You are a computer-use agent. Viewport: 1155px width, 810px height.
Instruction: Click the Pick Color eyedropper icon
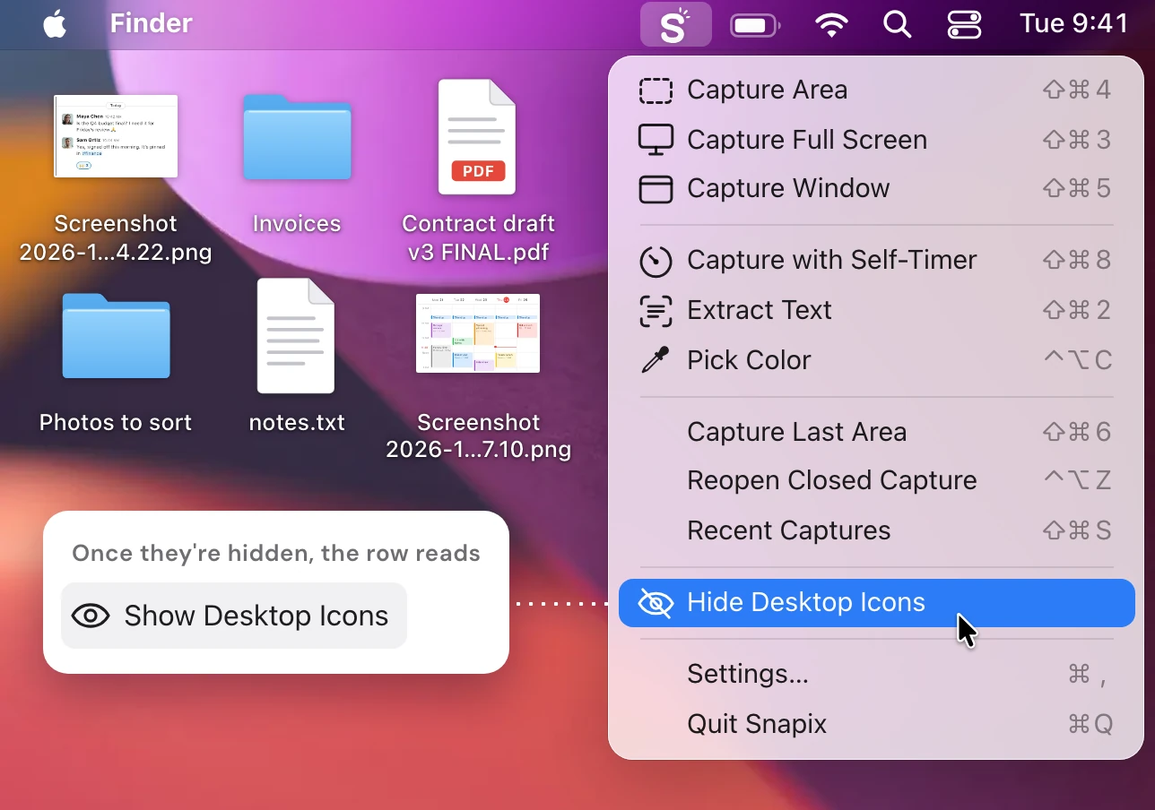(656, 360)
